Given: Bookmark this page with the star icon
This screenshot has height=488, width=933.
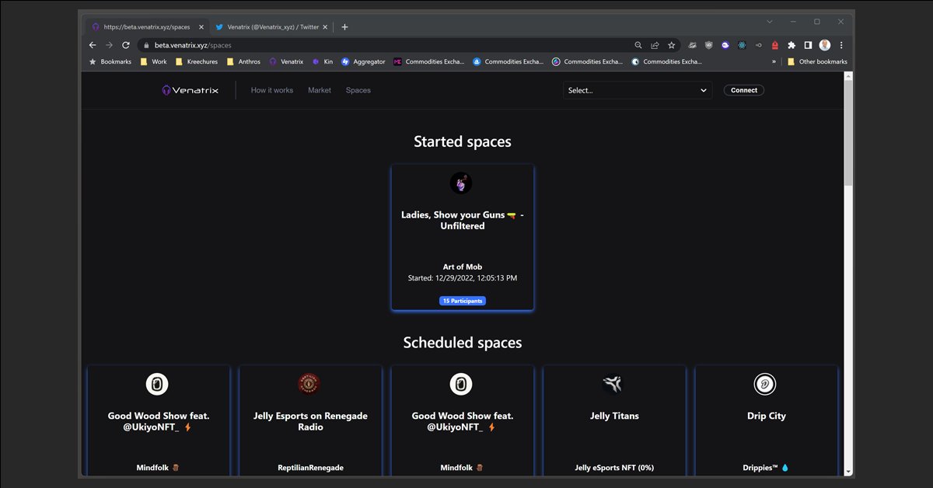Looking at the screenshot, I should [671, 45].
